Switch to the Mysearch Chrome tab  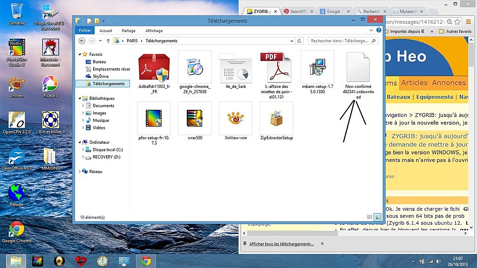point(408,11)
